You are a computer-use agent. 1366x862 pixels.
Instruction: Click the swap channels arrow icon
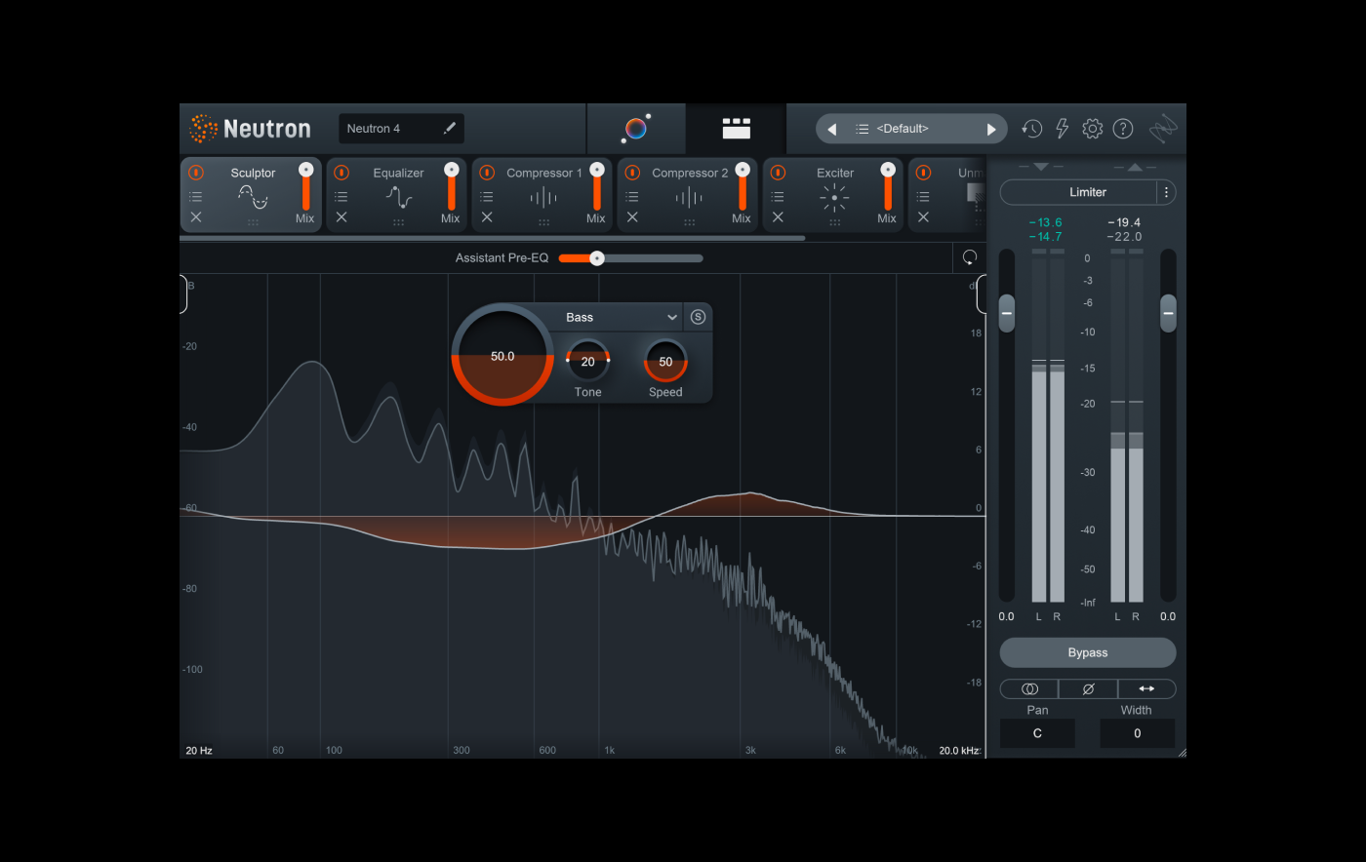pos(1146,688)
